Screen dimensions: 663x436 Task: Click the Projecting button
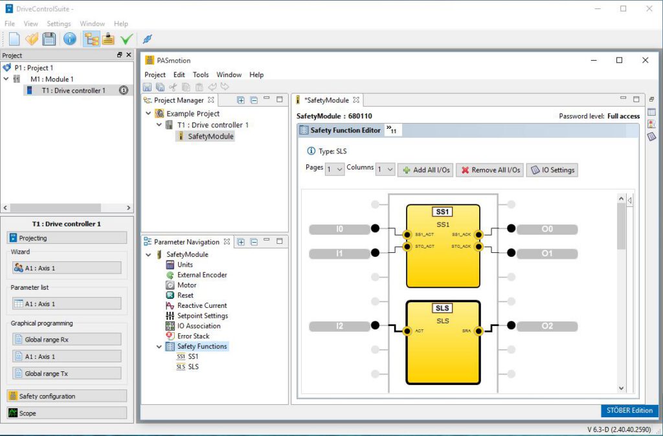[67, 238]
